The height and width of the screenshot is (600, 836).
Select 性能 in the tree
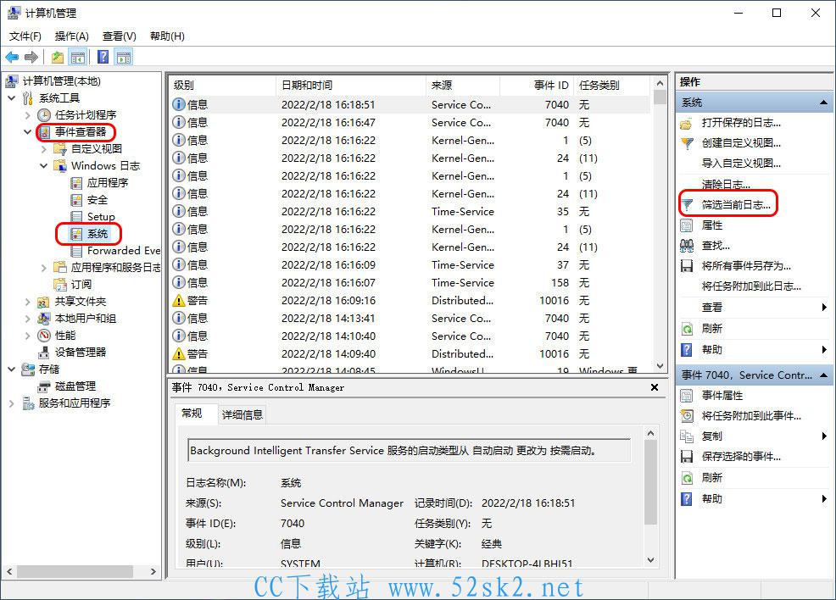(x=65, y=336)
